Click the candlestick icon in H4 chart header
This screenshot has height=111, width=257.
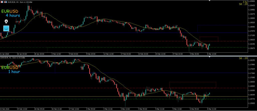click(6, 2)
